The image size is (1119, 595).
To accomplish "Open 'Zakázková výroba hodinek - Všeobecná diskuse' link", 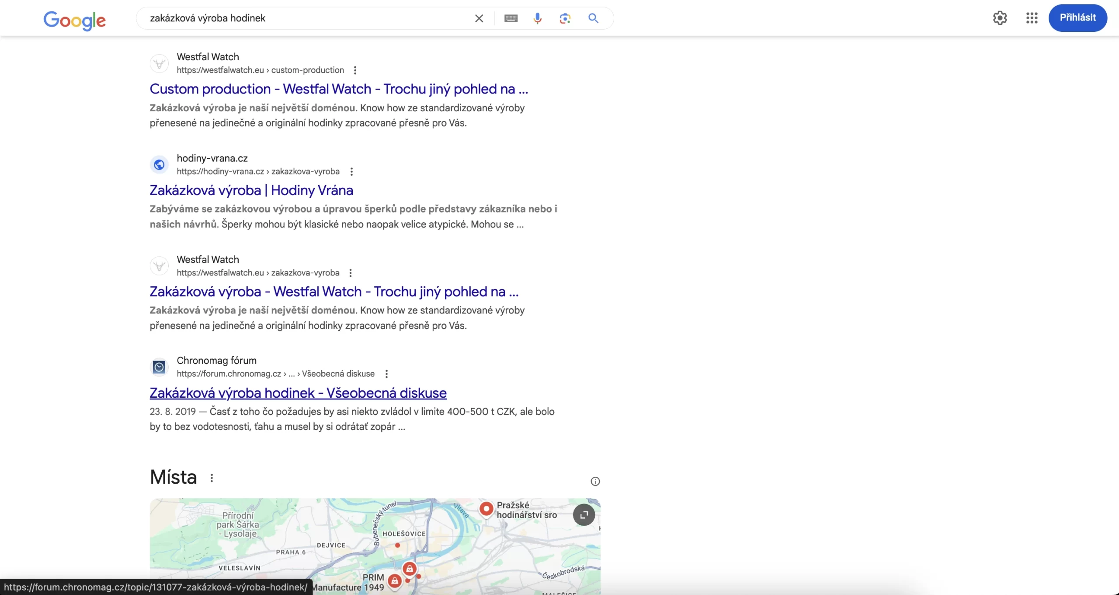I will click(x=298, y=393).
